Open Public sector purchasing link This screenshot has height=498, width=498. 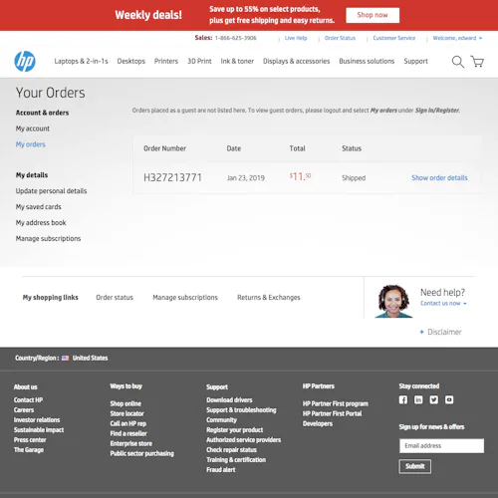click(x=142, y=453)
